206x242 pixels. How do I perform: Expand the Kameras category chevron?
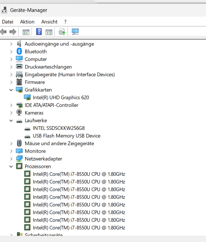coord(11,113)
